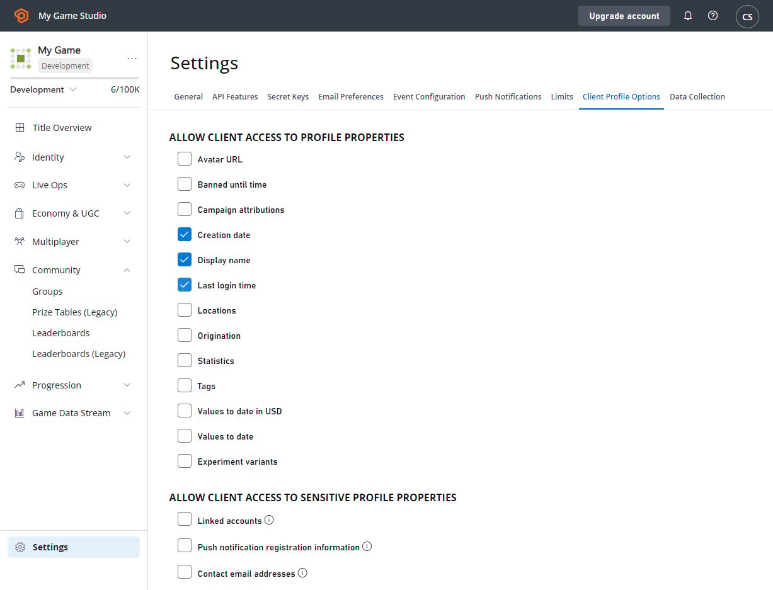Open the Data Collection tab
Image resolution: width=773 pixels, height=590 pixels.
[697, 97]
